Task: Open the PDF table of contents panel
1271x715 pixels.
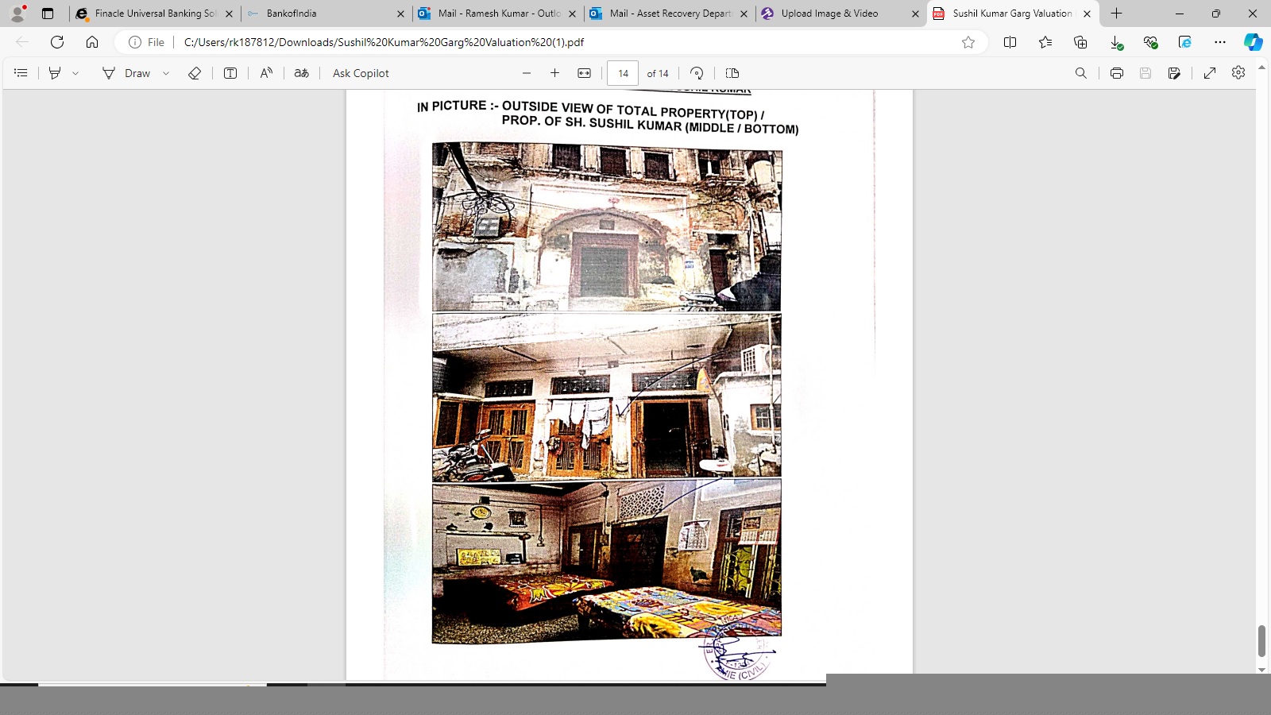Action: tap(21, 73)
